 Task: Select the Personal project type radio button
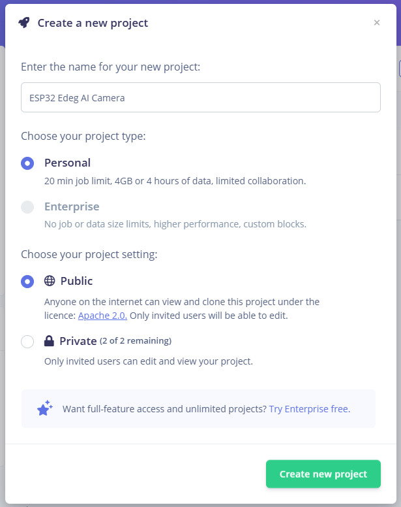tap(27, 163)
